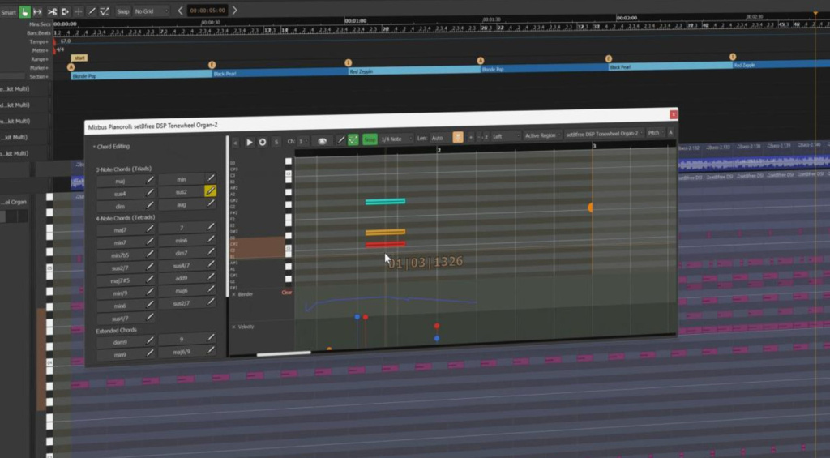Click the Meter+ ruler label

point(40,50)
